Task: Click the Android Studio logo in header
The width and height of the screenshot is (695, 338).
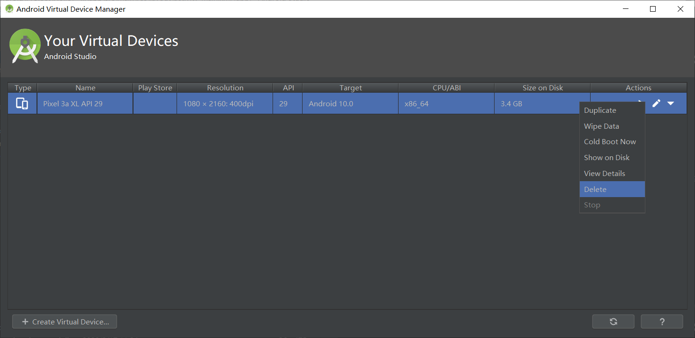Action: pyautogui.click(x=25, y=46)
